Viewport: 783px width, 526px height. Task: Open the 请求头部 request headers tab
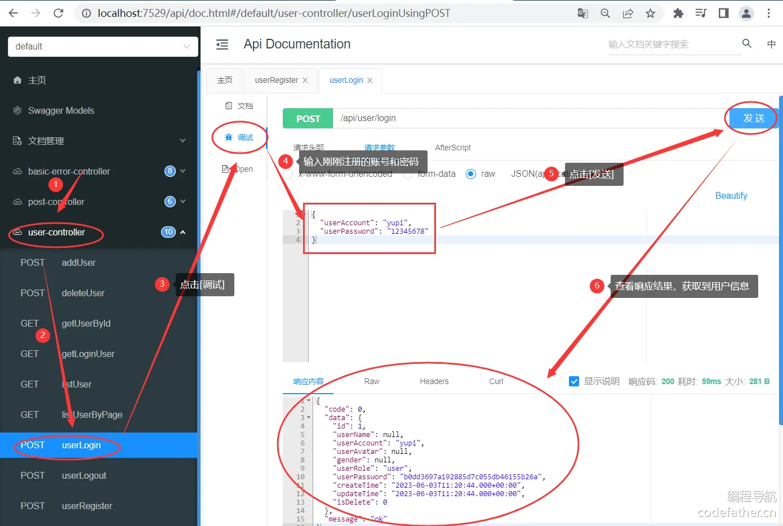point(309,148)
